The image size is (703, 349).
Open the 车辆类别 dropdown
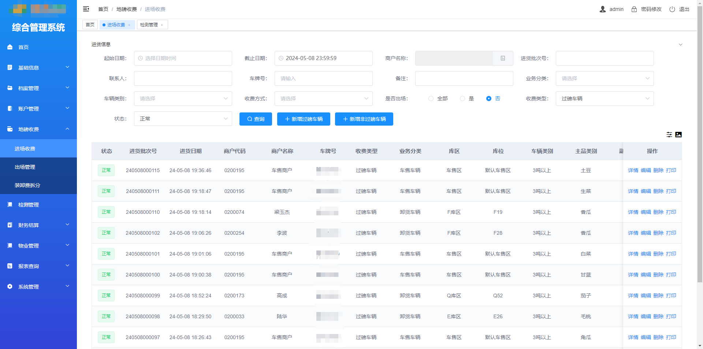[x=183, y=99]
